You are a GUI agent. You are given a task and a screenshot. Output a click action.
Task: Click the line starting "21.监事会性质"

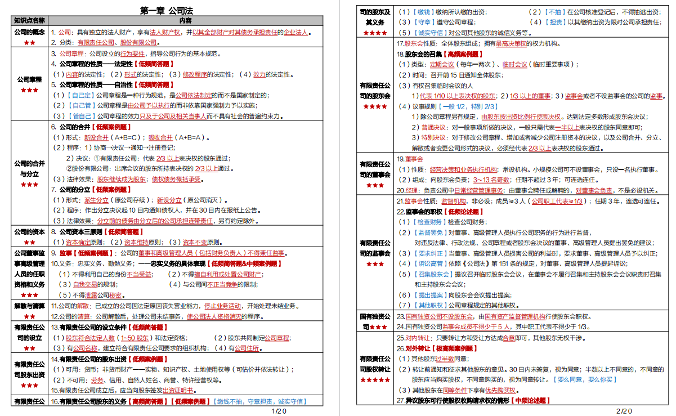pyautogui.click(x=529, y=201)
